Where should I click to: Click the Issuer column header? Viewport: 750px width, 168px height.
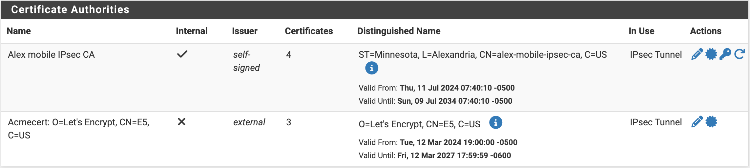pyautogui.click(x=244, y=31)
